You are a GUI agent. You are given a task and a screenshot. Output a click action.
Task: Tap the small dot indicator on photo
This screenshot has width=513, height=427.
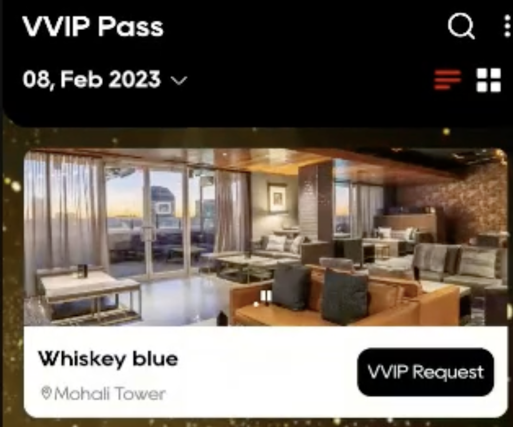256,304
